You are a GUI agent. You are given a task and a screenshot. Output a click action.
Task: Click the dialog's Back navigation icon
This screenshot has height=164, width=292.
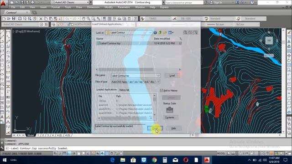(155, 32)
